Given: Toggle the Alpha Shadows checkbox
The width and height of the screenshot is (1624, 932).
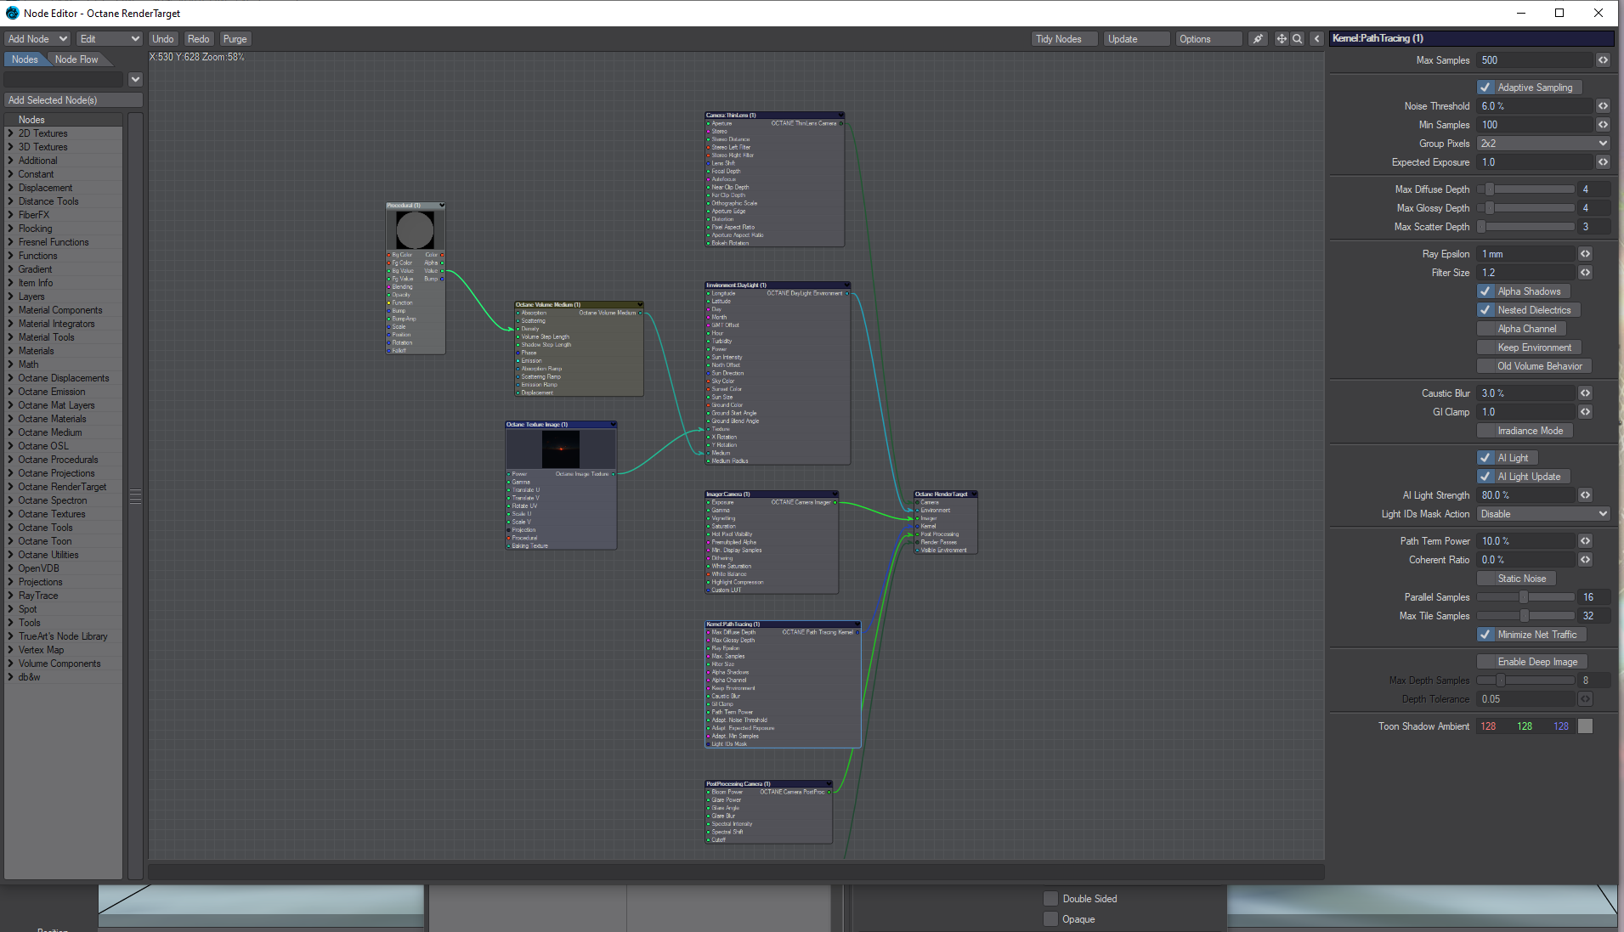Looking at the screenshot, I should (1485, 291).
